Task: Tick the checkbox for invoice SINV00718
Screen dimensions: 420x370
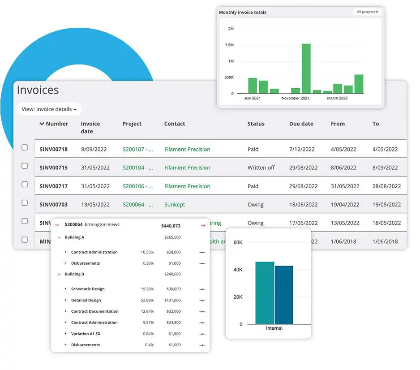Action: tap(25, 147)
